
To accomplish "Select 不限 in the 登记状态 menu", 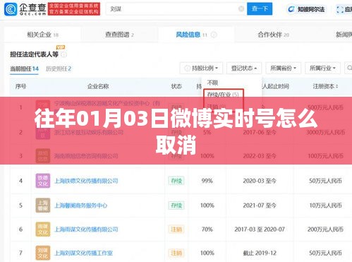I will point(212,83).
